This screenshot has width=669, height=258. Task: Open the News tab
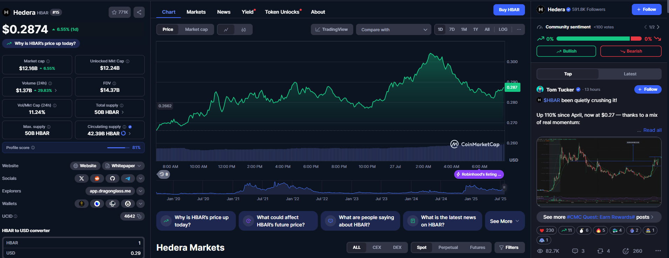point(224,12)
